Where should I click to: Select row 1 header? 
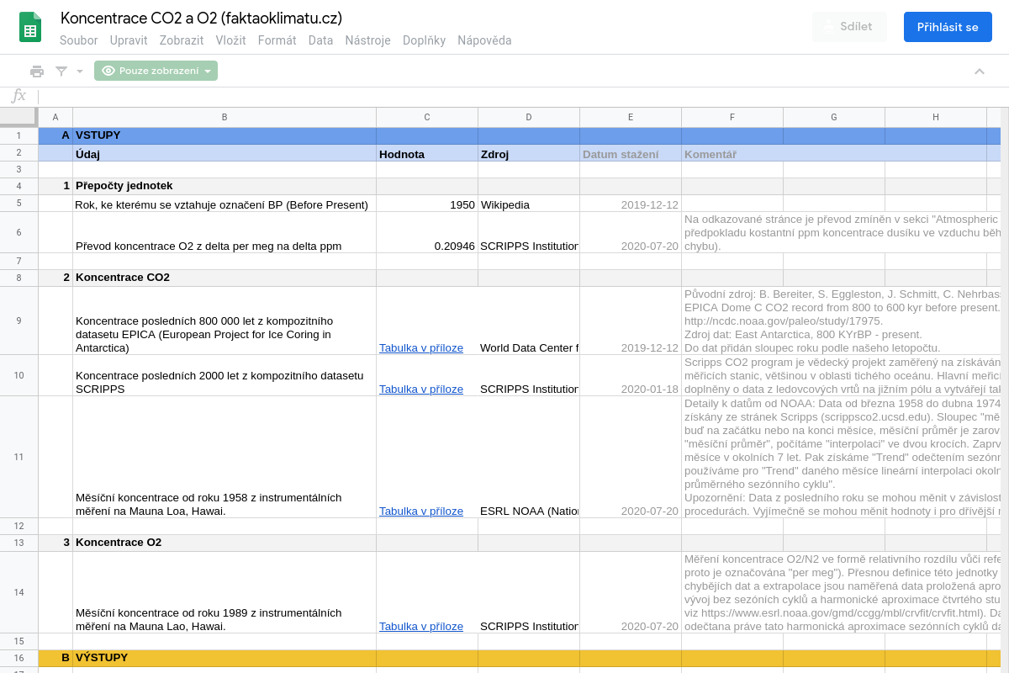tap(18, 135)
